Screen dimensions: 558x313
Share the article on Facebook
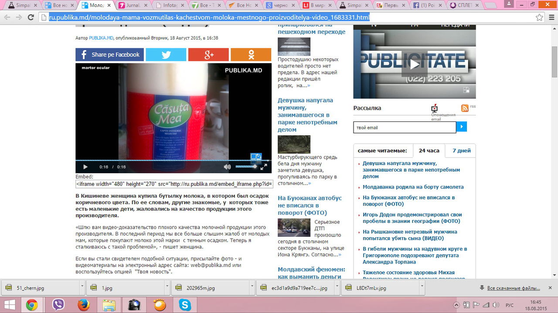[x=109, y=54]
